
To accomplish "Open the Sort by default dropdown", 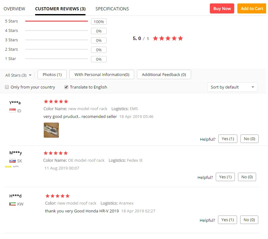I will pyautogui.click(x=232, y=87).
